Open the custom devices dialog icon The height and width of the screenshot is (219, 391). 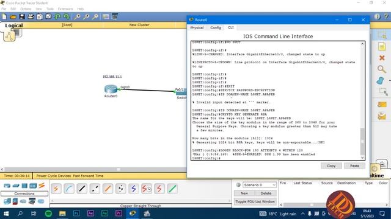tap(115, 16)
